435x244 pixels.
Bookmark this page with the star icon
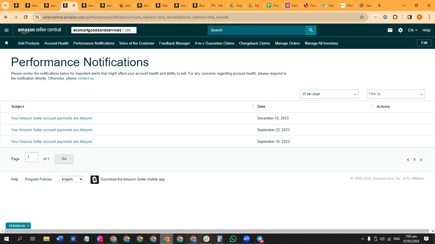(x=362, y=17)
